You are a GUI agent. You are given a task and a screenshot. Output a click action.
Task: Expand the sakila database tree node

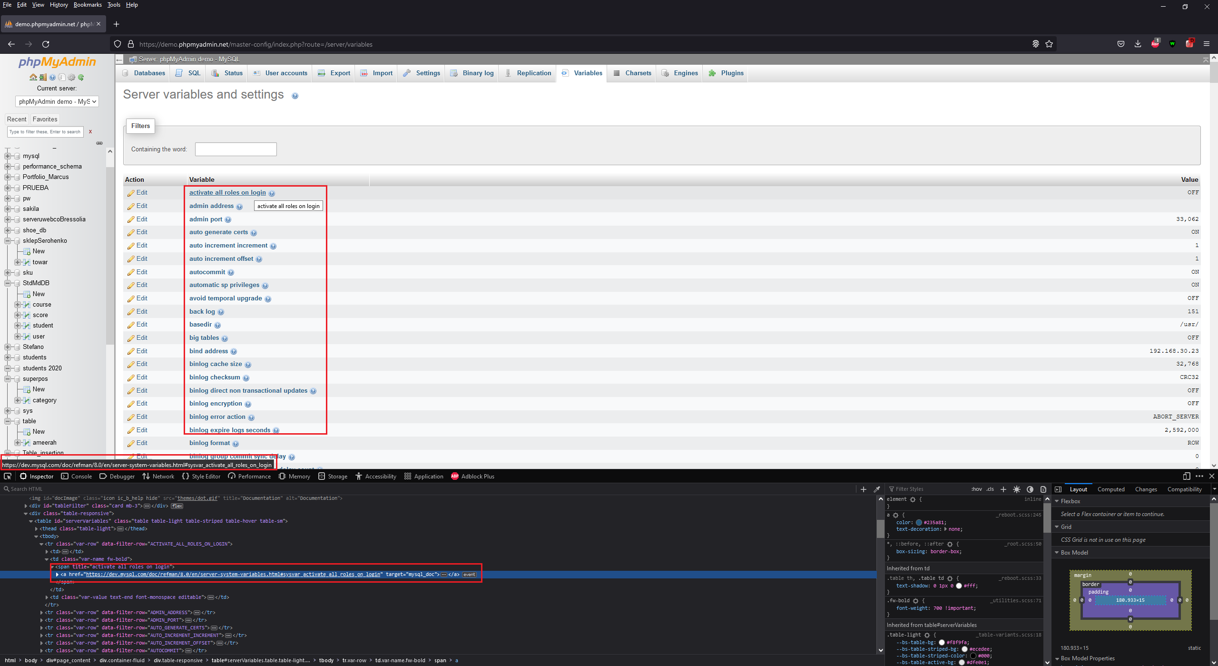point(8,209)
